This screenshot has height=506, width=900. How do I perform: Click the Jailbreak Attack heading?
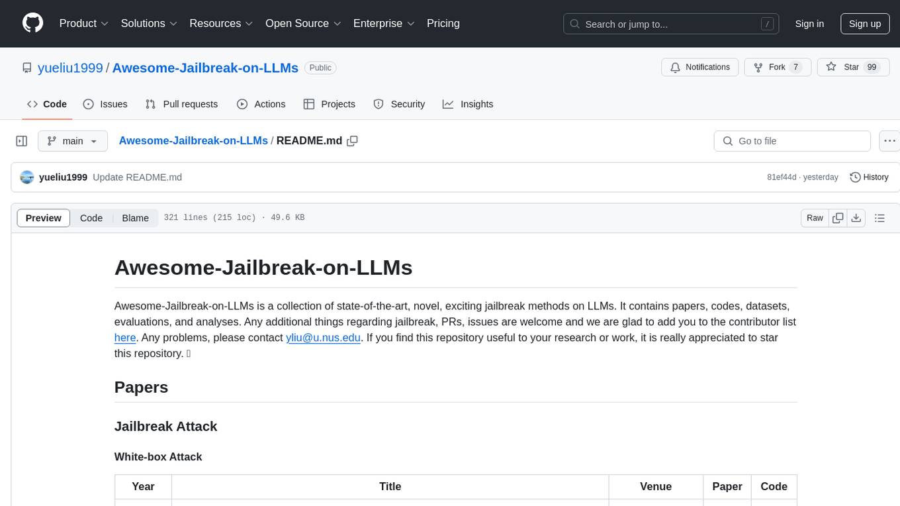[165, 426]
